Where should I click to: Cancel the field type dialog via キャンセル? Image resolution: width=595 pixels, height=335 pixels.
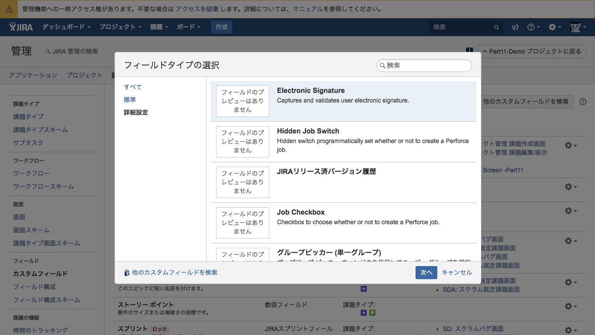coord(457,272)
